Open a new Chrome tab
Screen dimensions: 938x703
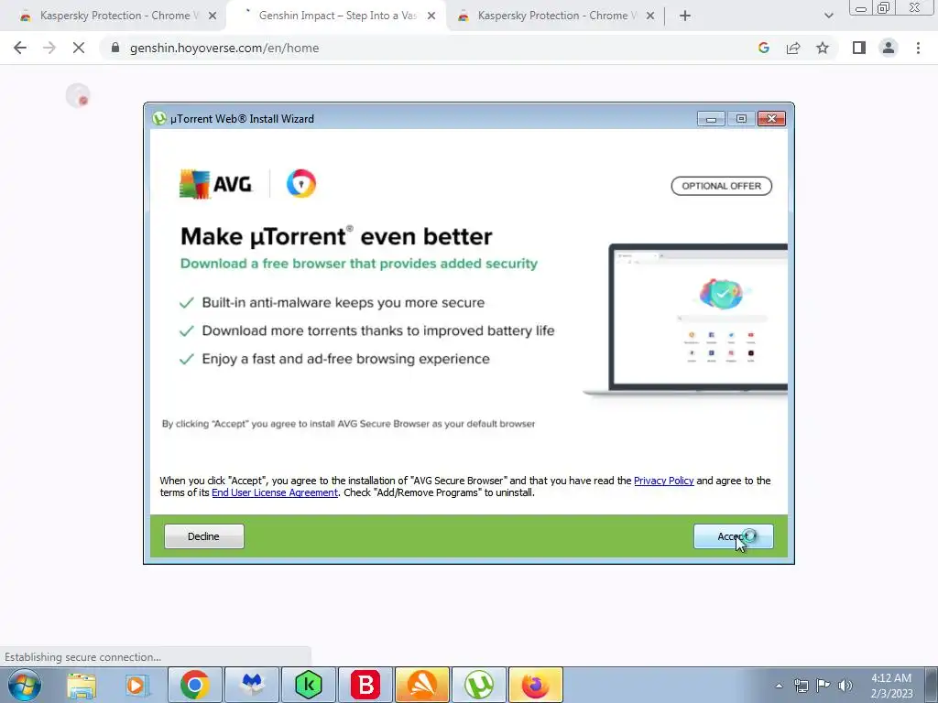685,16
